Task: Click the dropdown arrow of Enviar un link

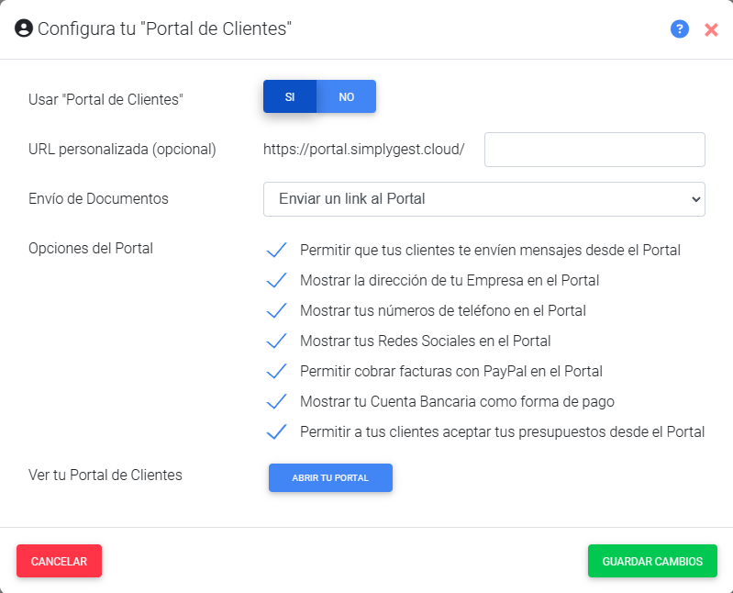Action: (695, 199)
